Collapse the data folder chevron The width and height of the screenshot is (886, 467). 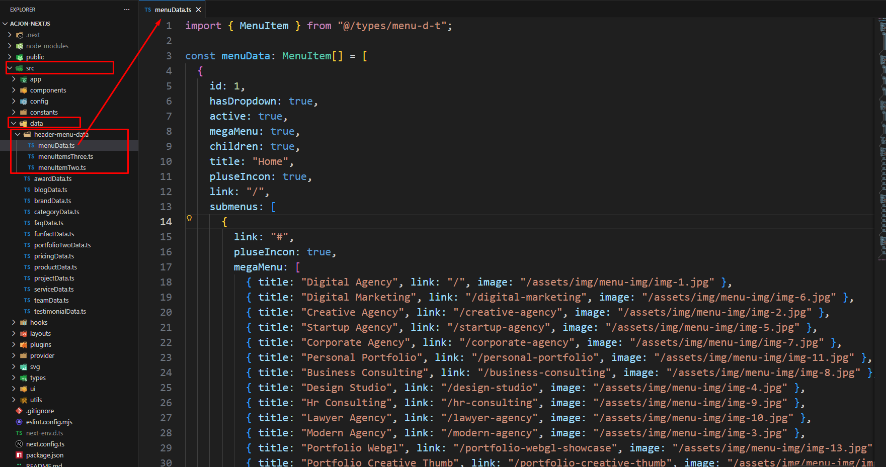pos(14,123)
